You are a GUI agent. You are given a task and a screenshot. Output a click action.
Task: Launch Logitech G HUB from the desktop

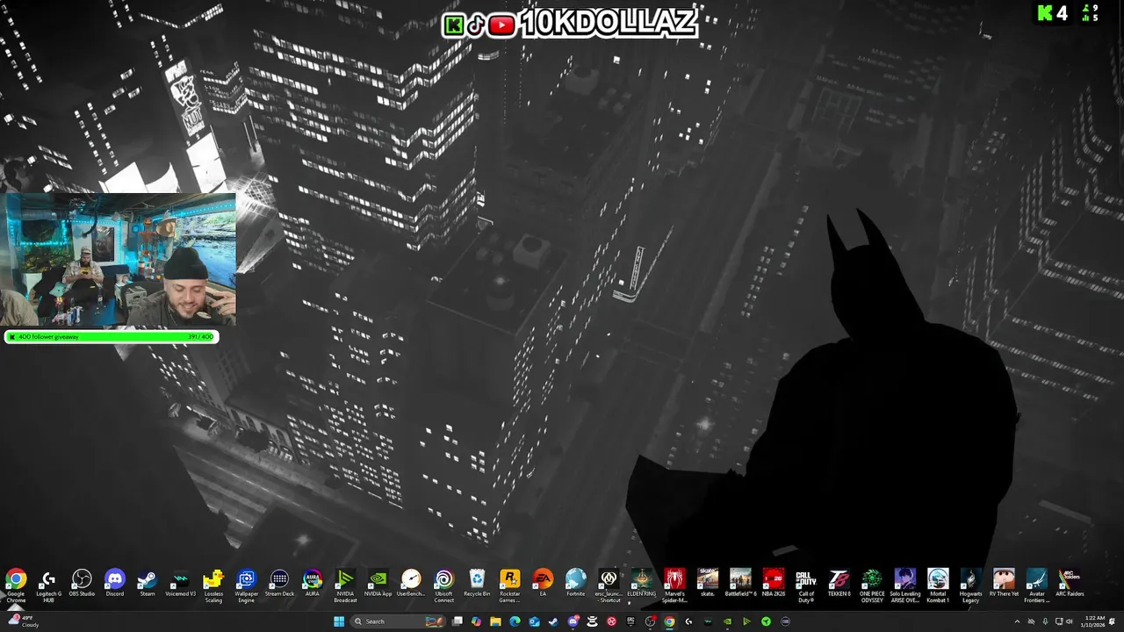48,583
